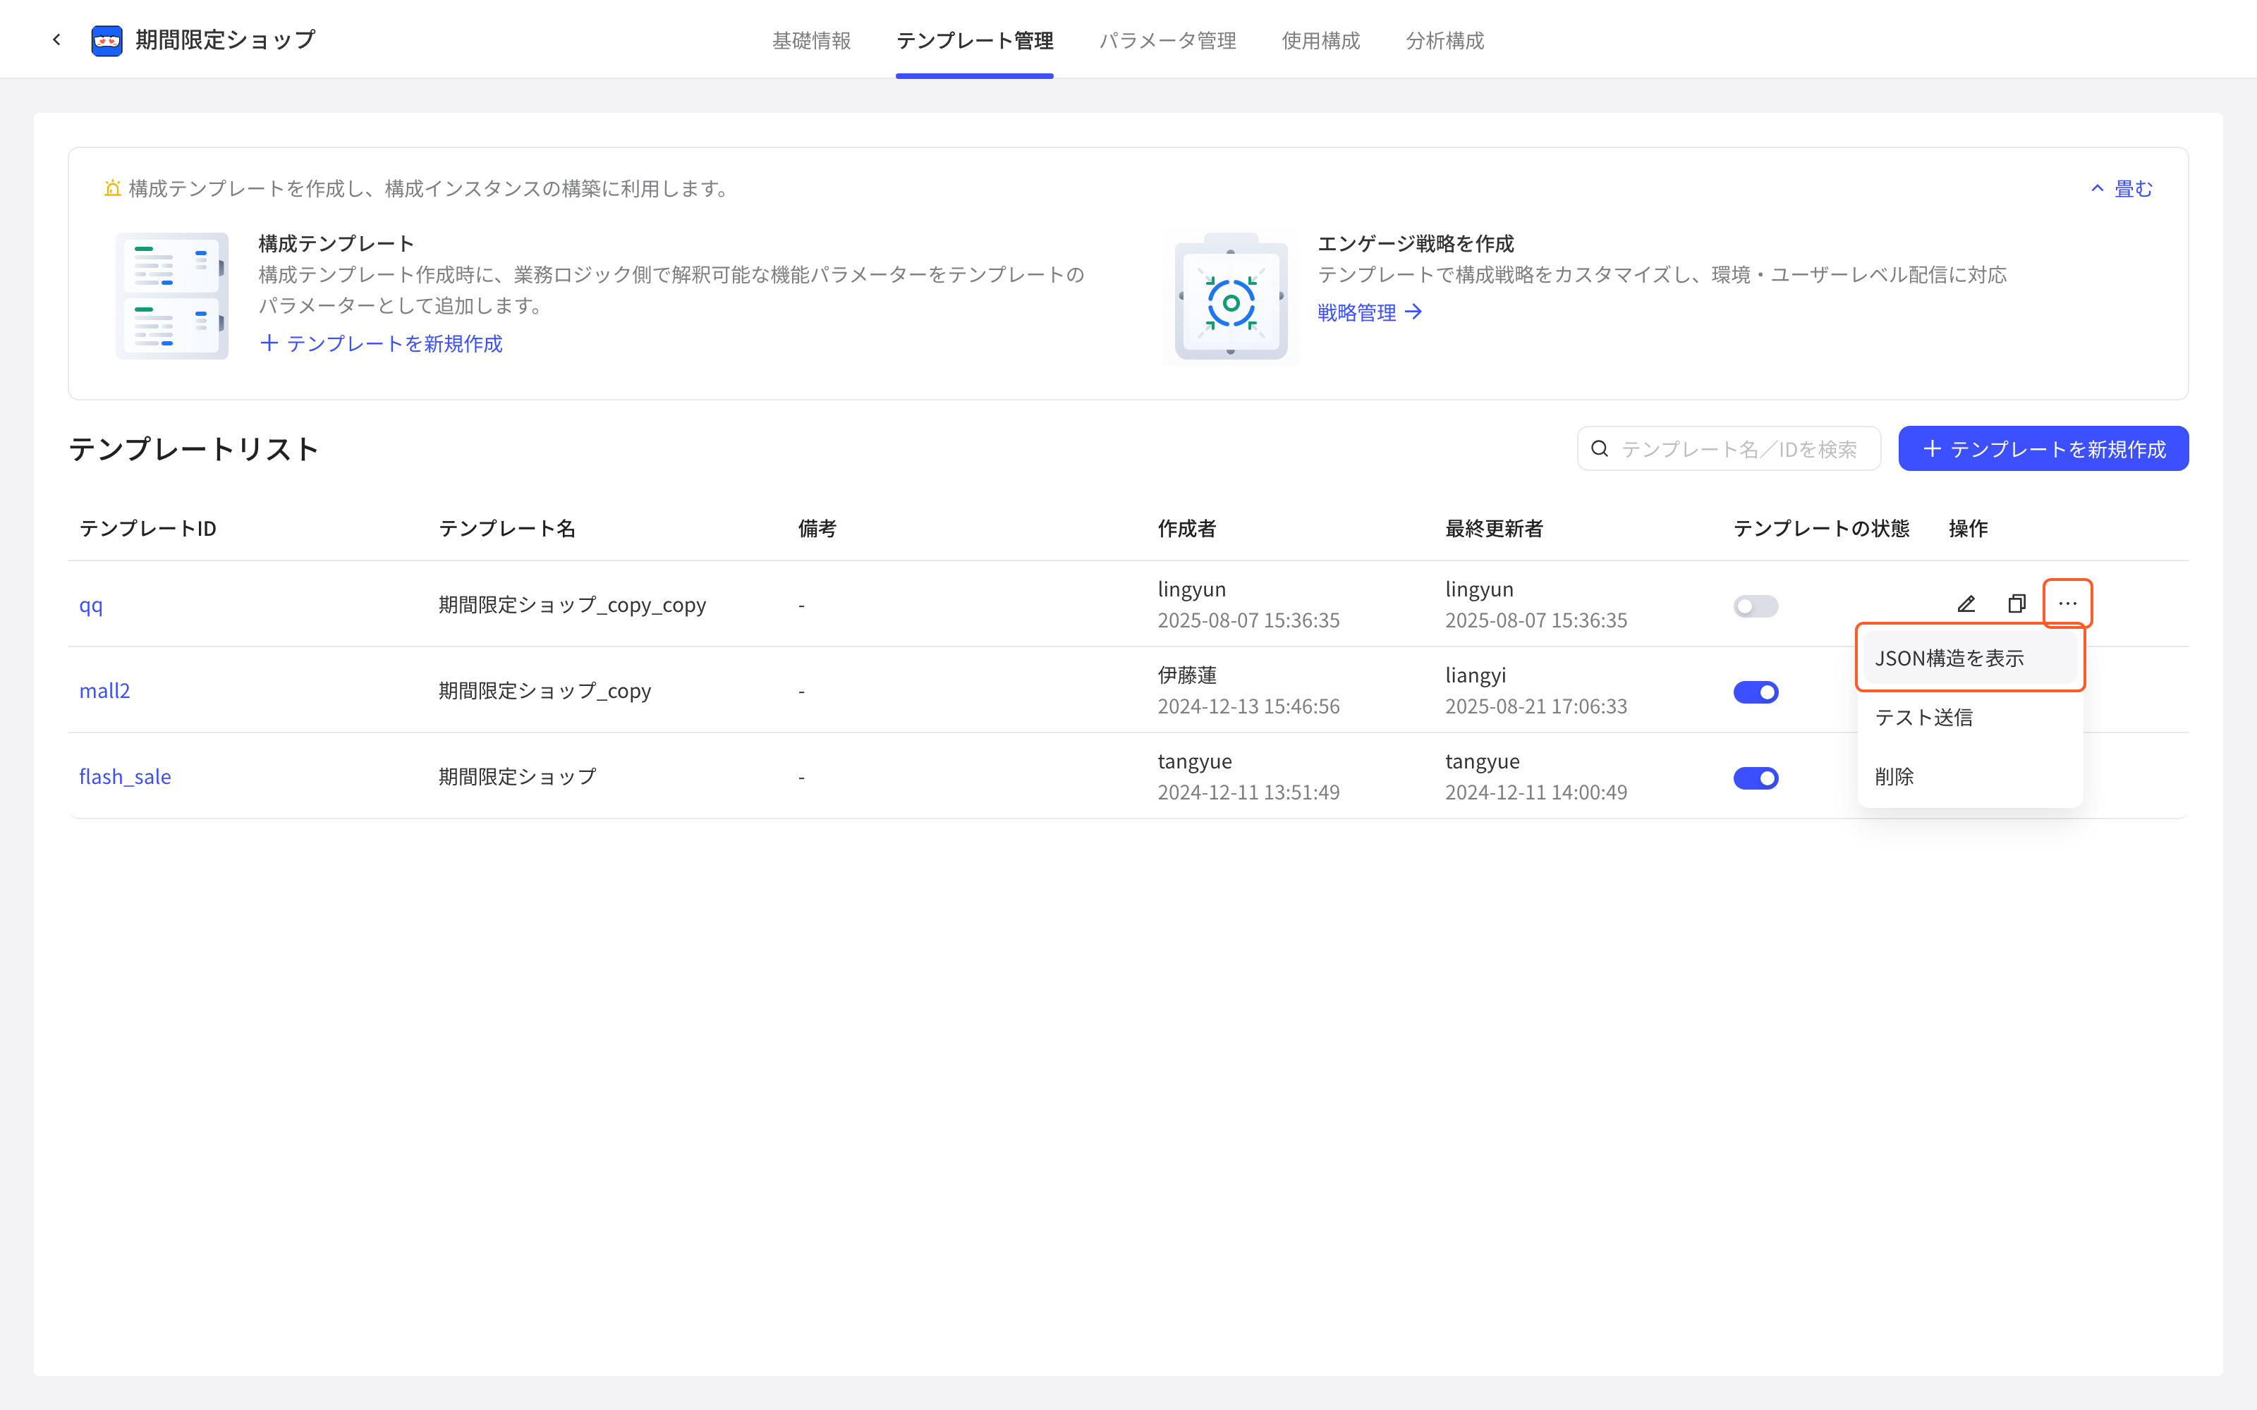Open the mall2 template ID link

104,691
